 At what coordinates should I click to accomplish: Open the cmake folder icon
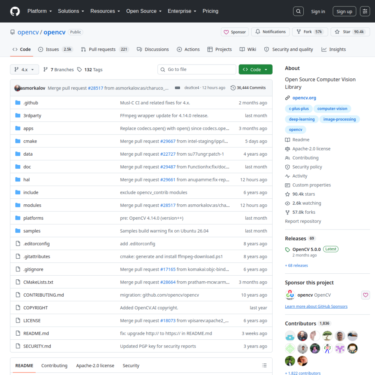point(18,141)
